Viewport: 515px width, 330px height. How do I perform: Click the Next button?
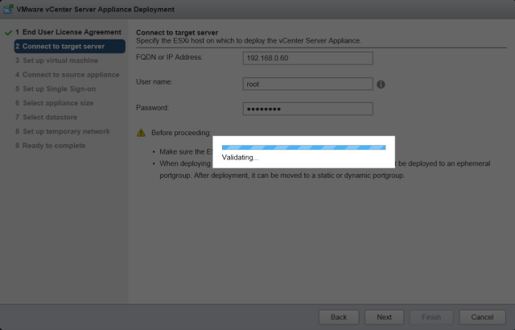tap(384, 317)
